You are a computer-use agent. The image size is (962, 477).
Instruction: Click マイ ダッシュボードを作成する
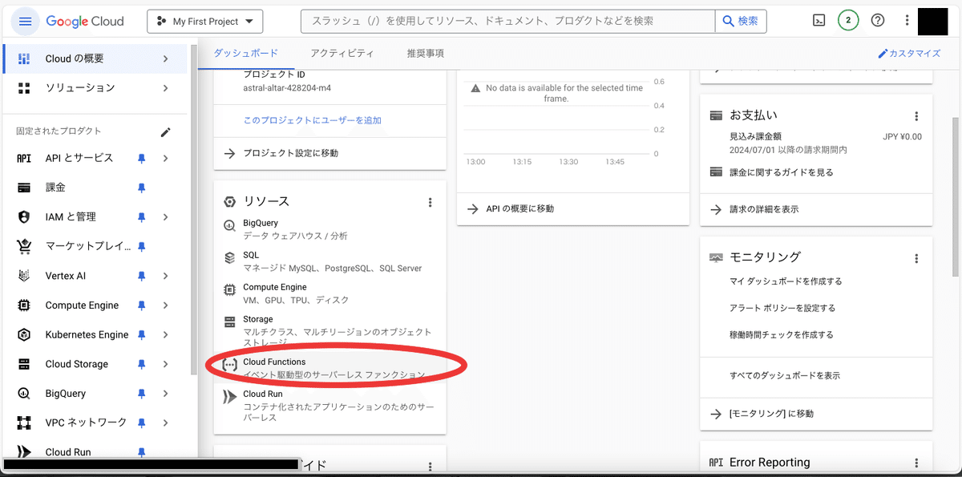tap(786, 281)
